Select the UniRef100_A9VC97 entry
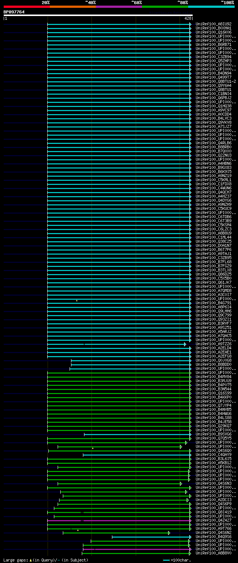 213,110
